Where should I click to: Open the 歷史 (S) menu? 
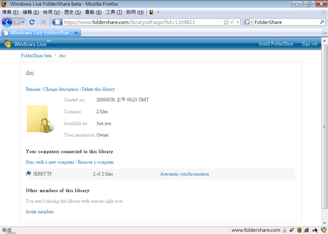coord(72,12)
